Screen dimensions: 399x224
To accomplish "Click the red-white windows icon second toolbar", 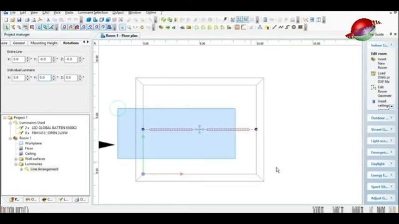I will point(32,27).
